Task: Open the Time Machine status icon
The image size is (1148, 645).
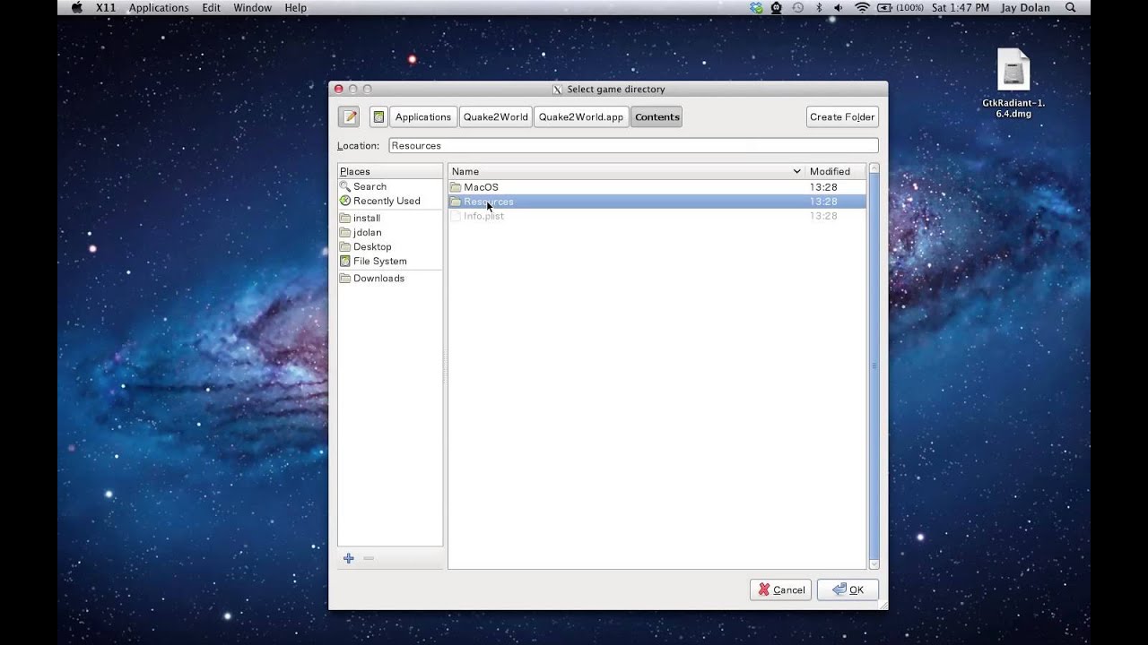Action: pyautogui.click(x=797, y=8)
